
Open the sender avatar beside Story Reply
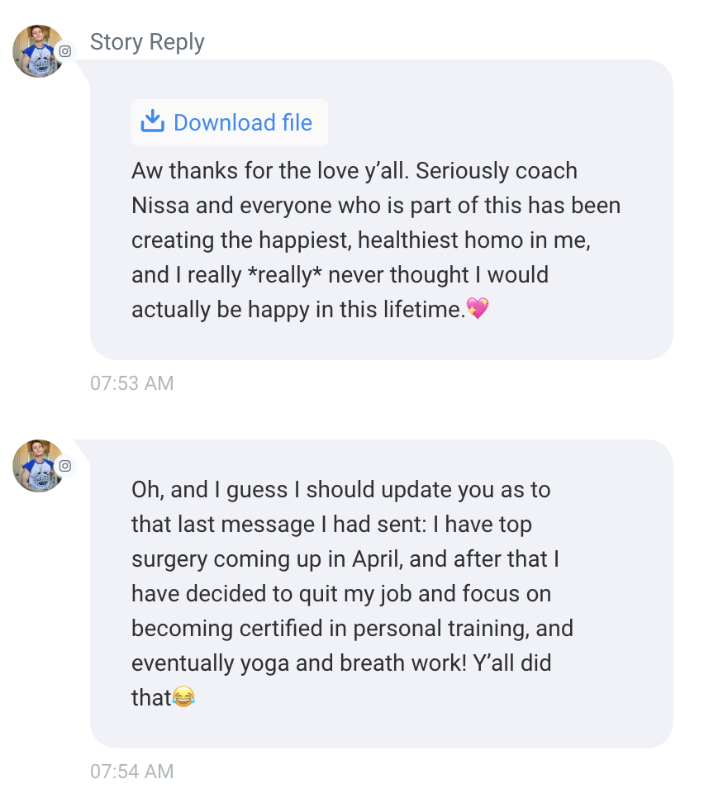click(37, 51)
